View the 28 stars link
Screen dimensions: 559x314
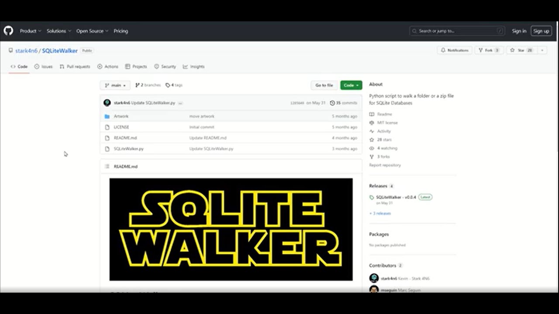(x=380, y=140)
